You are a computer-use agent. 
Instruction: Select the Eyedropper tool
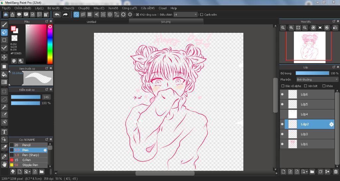point(4,156)
